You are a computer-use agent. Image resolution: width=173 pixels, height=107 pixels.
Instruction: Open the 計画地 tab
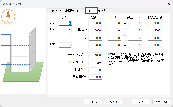69,11
